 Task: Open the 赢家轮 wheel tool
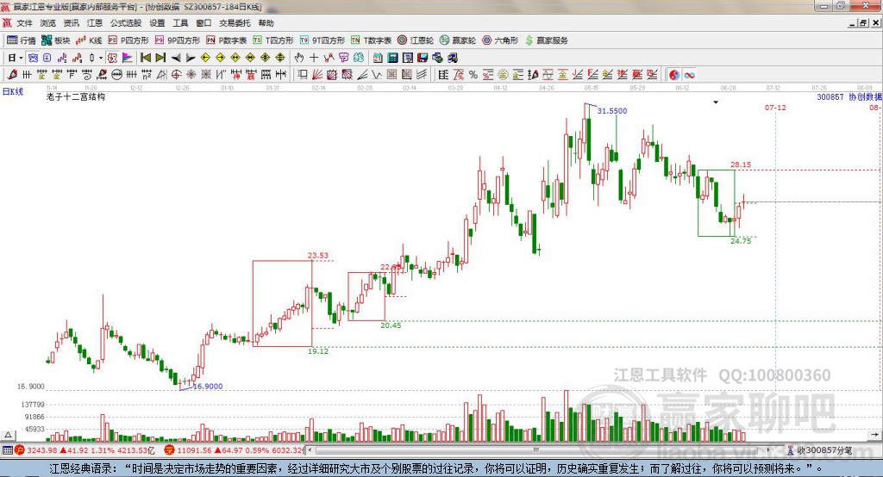[x=458, y=40]
